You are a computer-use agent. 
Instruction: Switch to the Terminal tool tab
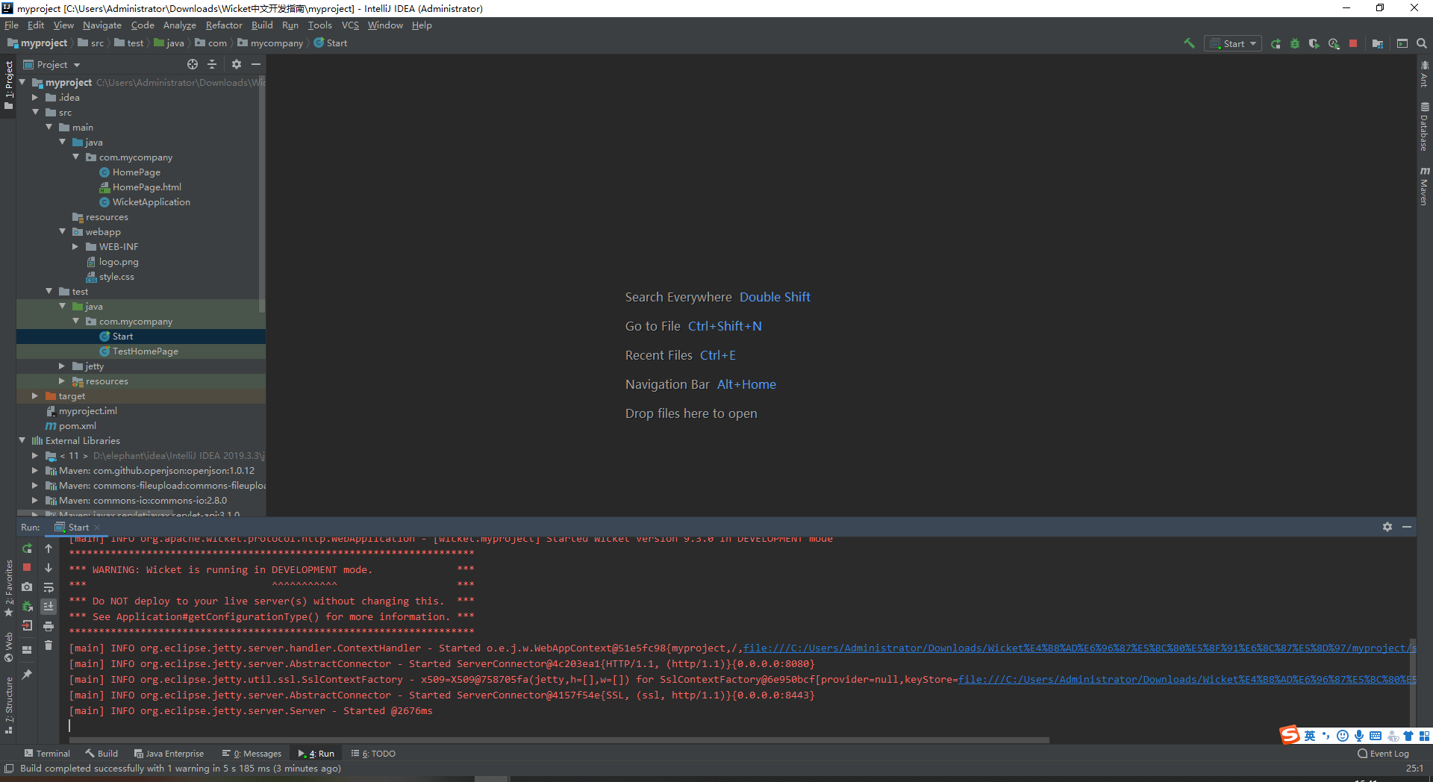[x=47, y=754]
